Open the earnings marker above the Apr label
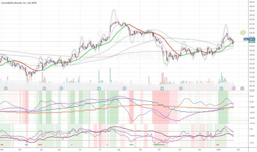 [x=44, y=88]
